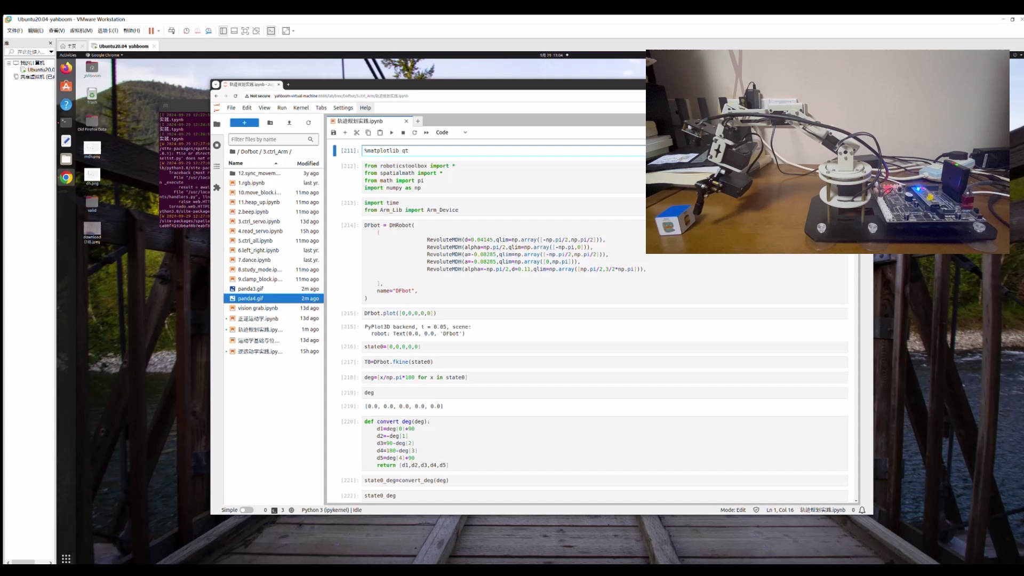The width and height of the screenshot is (1024, 576).
Task: Open the VMware pause button dropdown arrow
Action: 158,31
